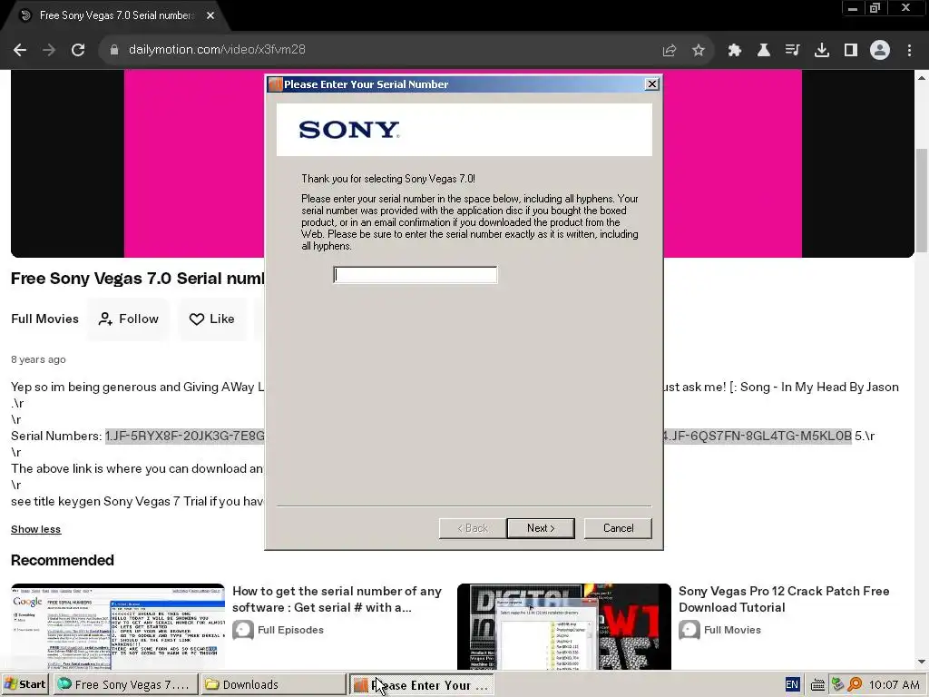
Task: Open the Full Movies channel link
Action: click(44, 319)
